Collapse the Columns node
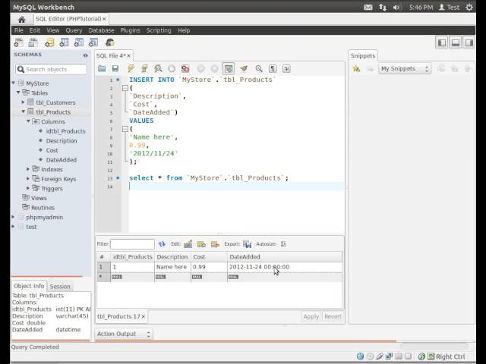This screenshot has width=486, height=364. click(28, 121)
